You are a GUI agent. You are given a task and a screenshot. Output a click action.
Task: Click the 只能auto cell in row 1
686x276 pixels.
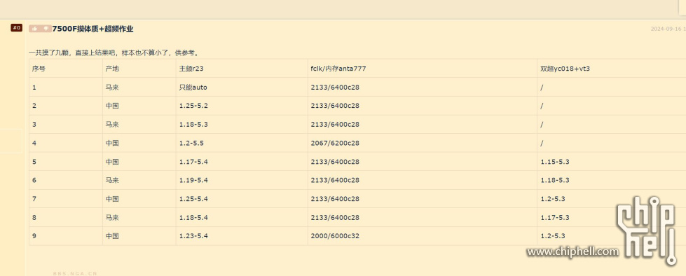click(x=242, y=88)
